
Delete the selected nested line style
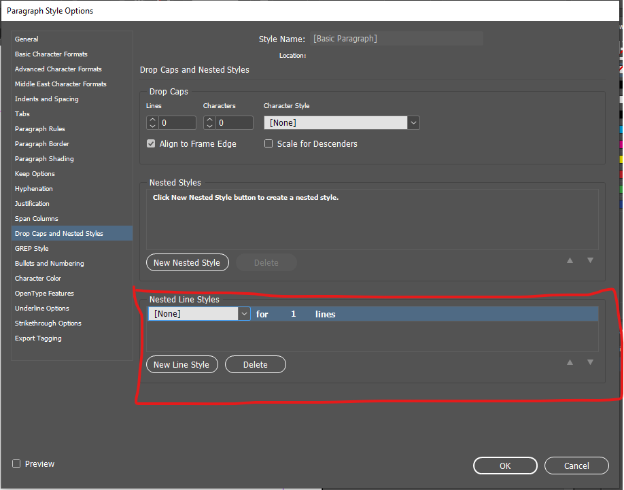tap(256, 364)
